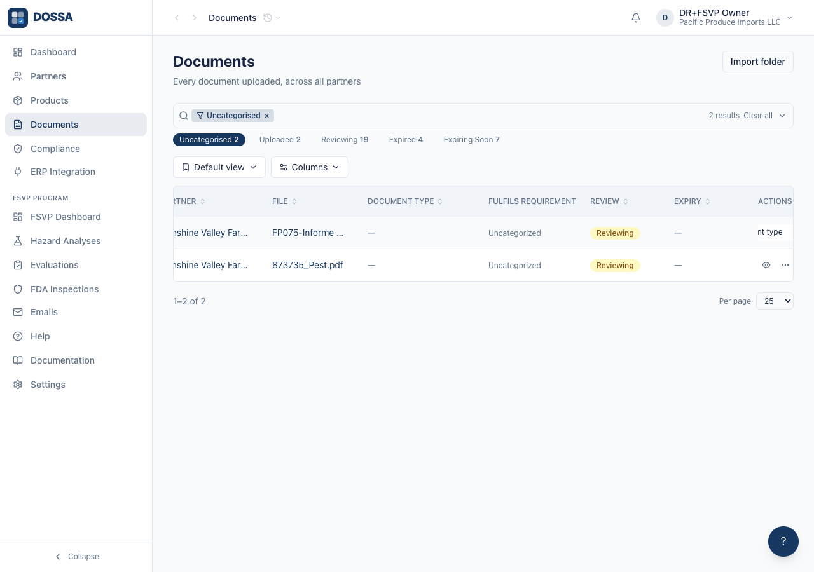Click Reviewing badge in 873735_Pest.pdf row
Screen dimensions: 814x572
tap(615, 266)
